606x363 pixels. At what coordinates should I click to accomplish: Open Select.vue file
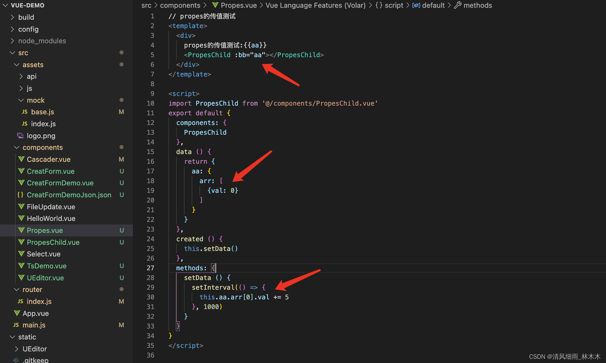[44, 254]
